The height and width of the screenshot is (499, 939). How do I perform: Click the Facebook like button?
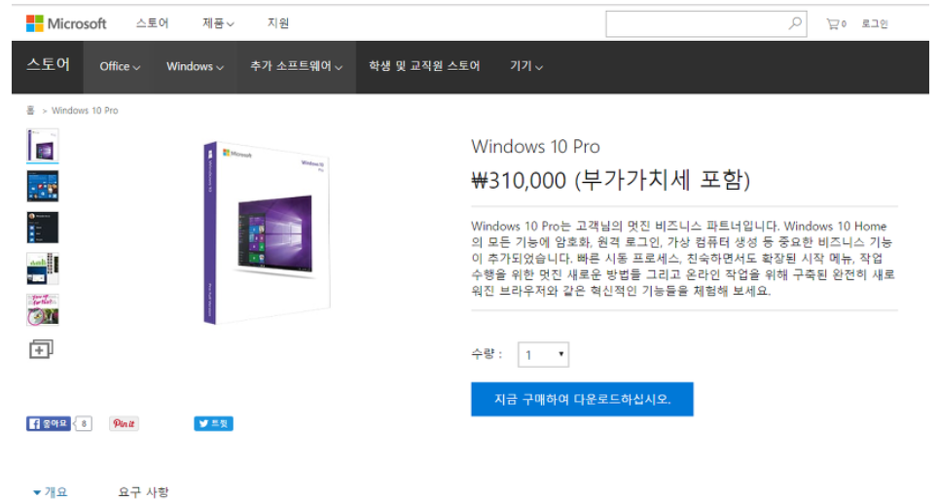click(x=49, y=423)
